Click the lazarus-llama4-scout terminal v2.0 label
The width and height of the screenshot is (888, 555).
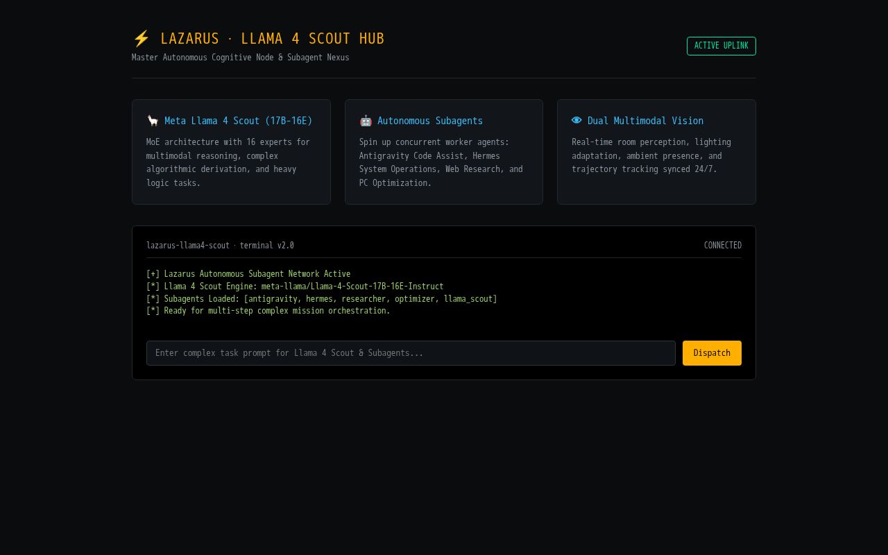click(220, 246)
